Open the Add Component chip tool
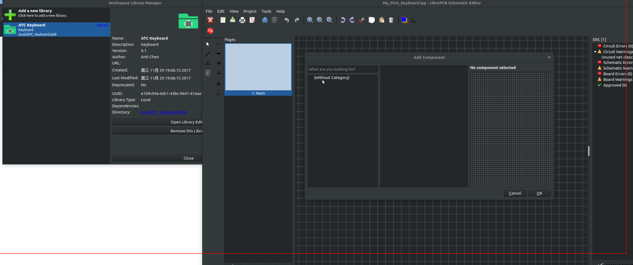The height and width of the screenshot is (265, 633). tap(208, 73)
